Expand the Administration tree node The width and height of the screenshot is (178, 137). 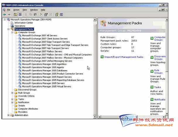pyautogui.click(x=8, y=115)
